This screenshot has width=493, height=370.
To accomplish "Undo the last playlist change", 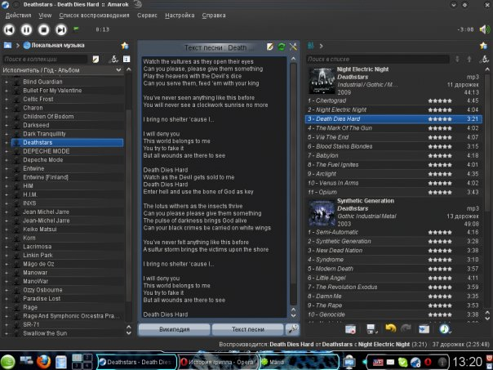I will 390,329.
